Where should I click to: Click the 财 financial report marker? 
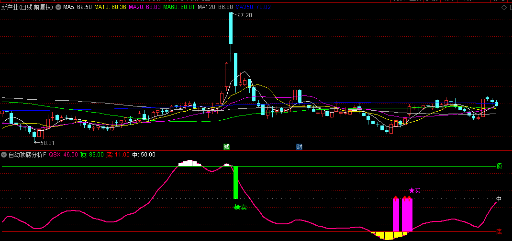point(299,147)
